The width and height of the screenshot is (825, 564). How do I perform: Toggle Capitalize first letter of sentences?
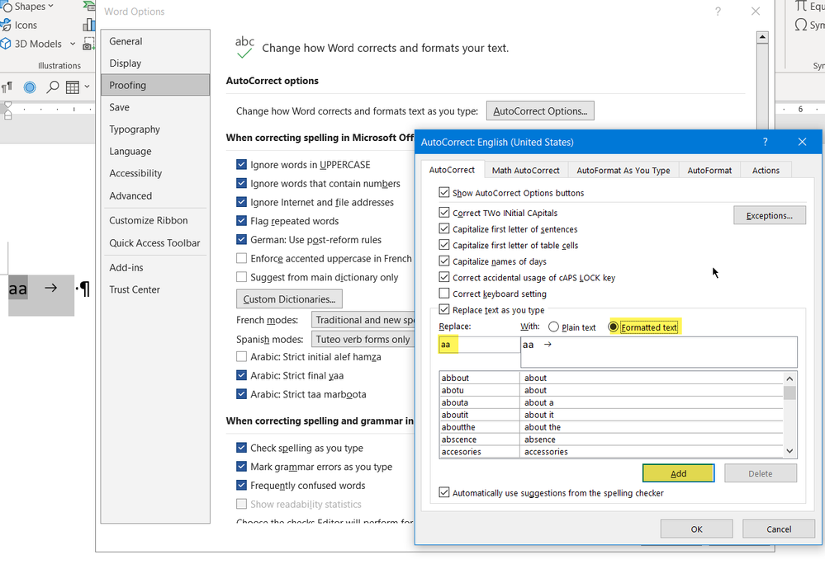point(444,229)
